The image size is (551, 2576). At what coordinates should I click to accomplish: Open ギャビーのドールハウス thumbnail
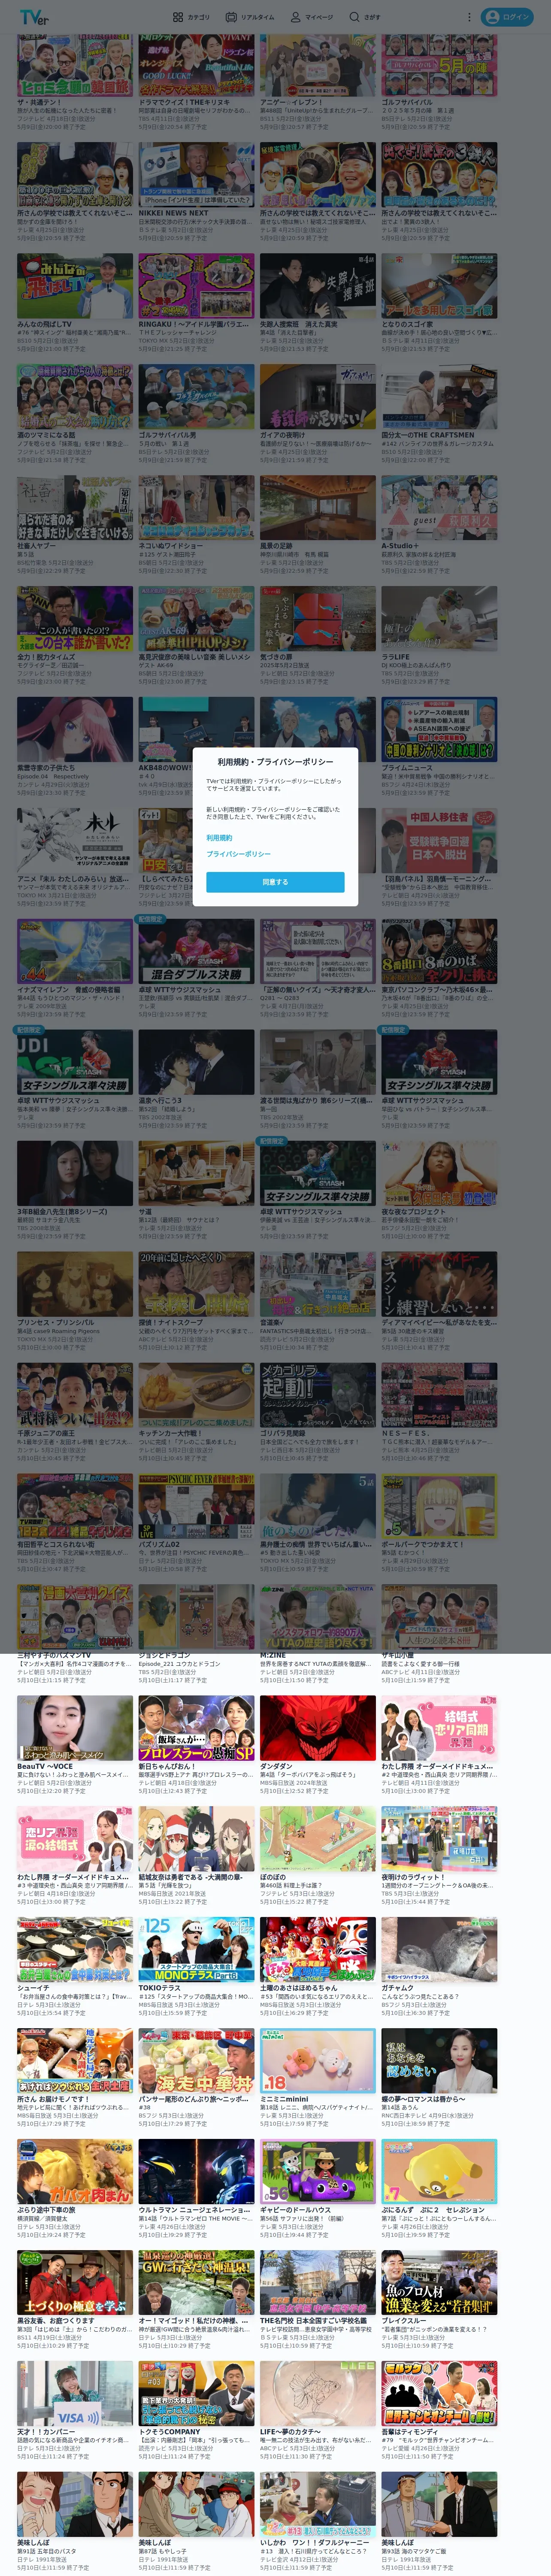point(317,2172)
